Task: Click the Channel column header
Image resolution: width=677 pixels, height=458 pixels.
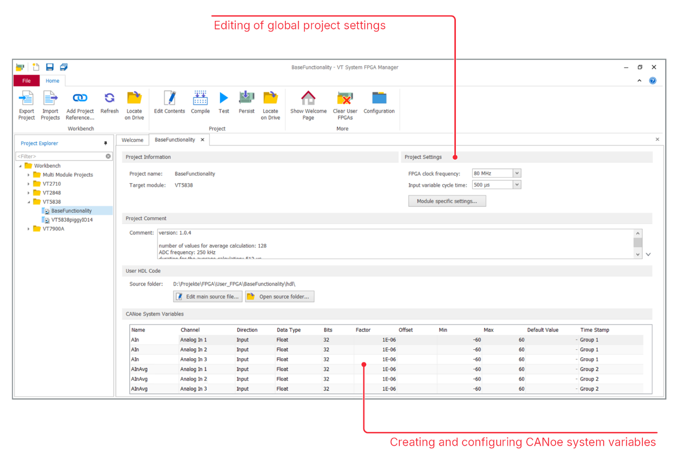Action: tap(190, 330)
